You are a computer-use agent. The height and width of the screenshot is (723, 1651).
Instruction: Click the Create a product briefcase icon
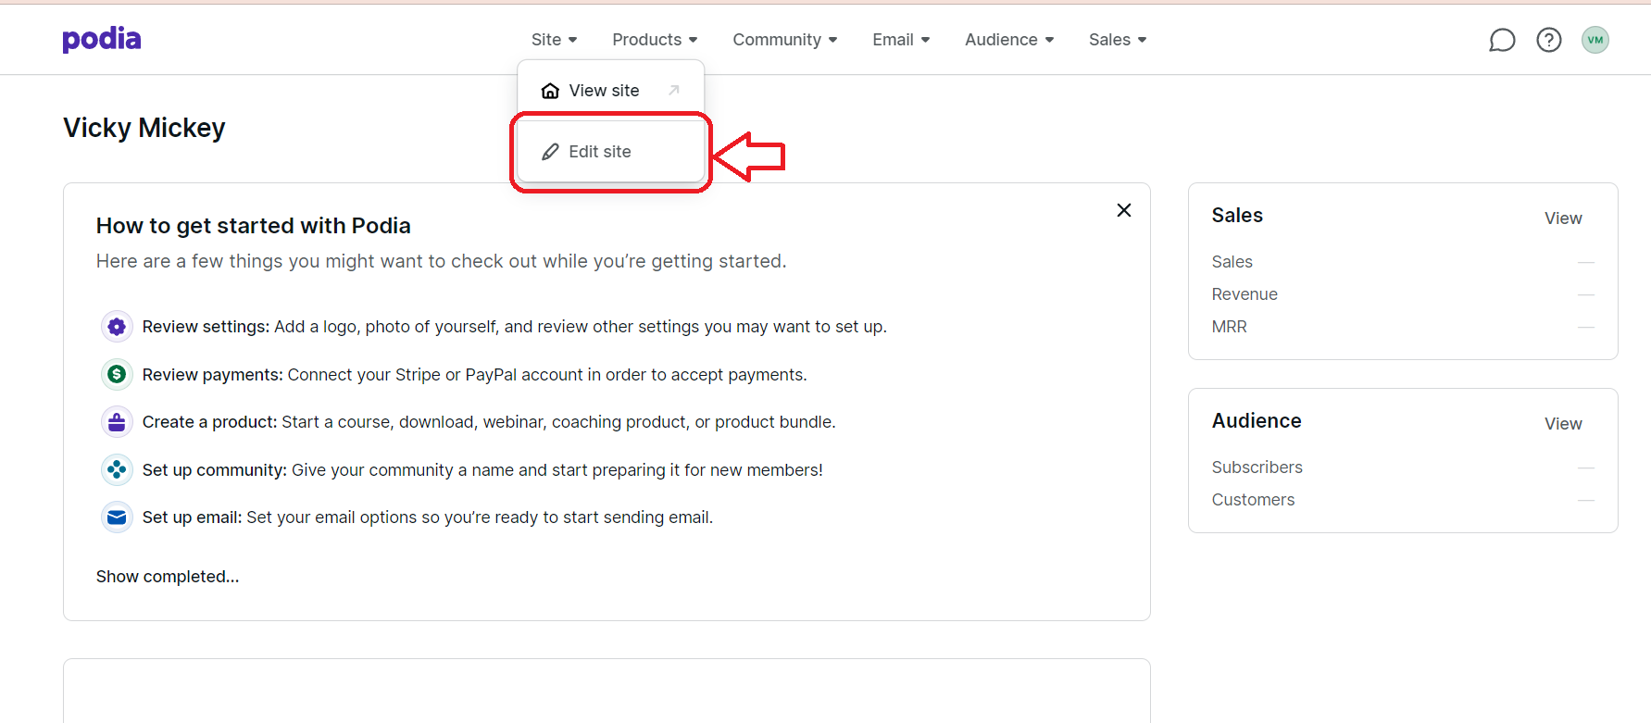(117, 422)
